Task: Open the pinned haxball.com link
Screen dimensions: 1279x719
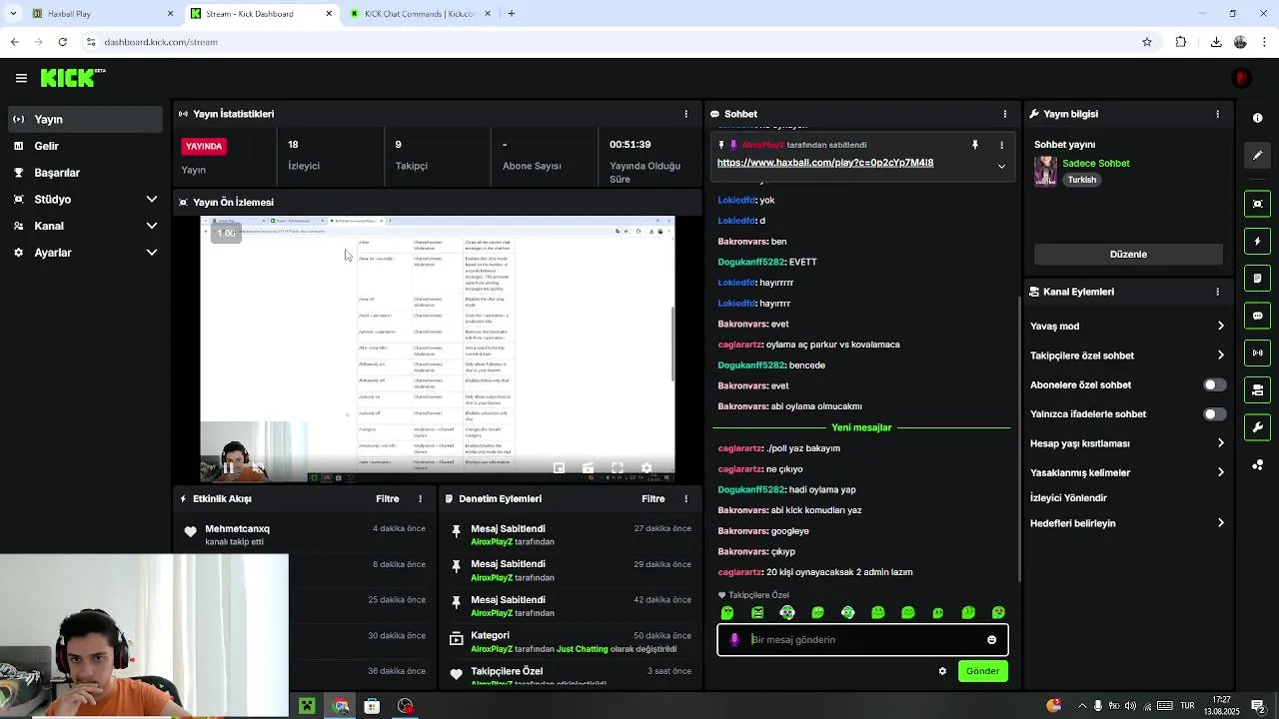Action: 824,163
